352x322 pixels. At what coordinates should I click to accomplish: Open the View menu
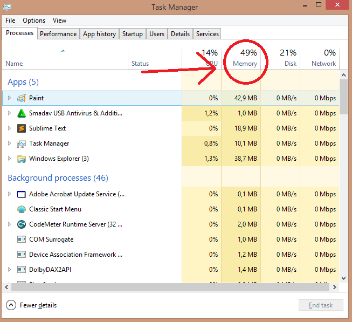point(59,20)
